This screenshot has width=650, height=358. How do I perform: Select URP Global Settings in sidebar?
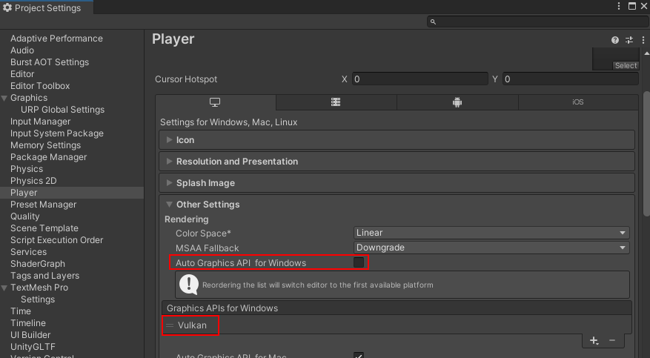(62, 110)
